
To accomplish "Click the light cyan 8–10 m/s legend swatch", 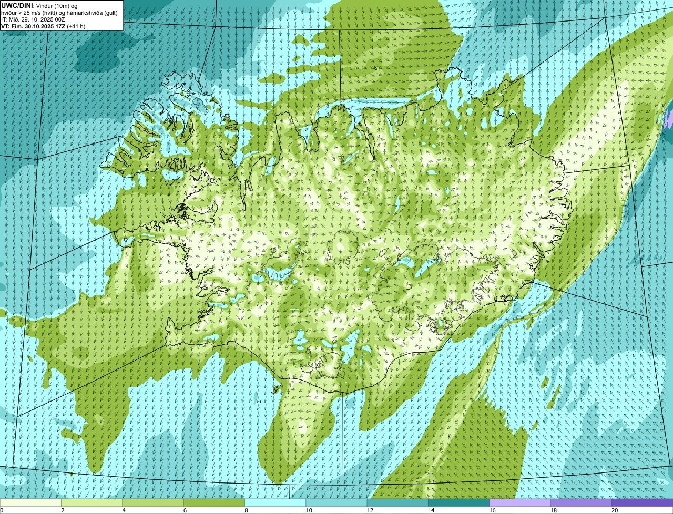I will click(275, 502).
